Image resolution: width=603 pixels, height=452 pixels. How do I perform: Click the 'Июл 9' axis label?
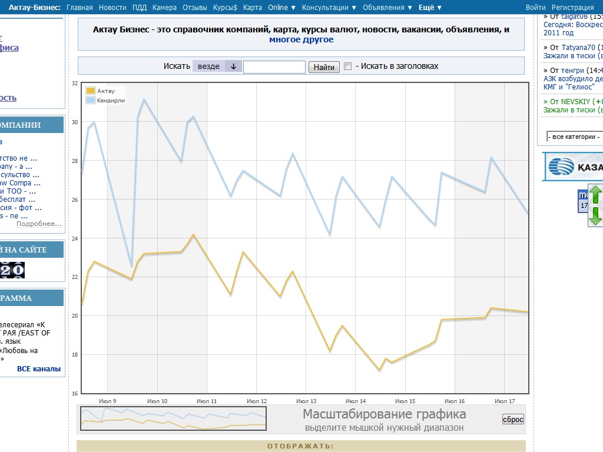[x=107, y=401]
